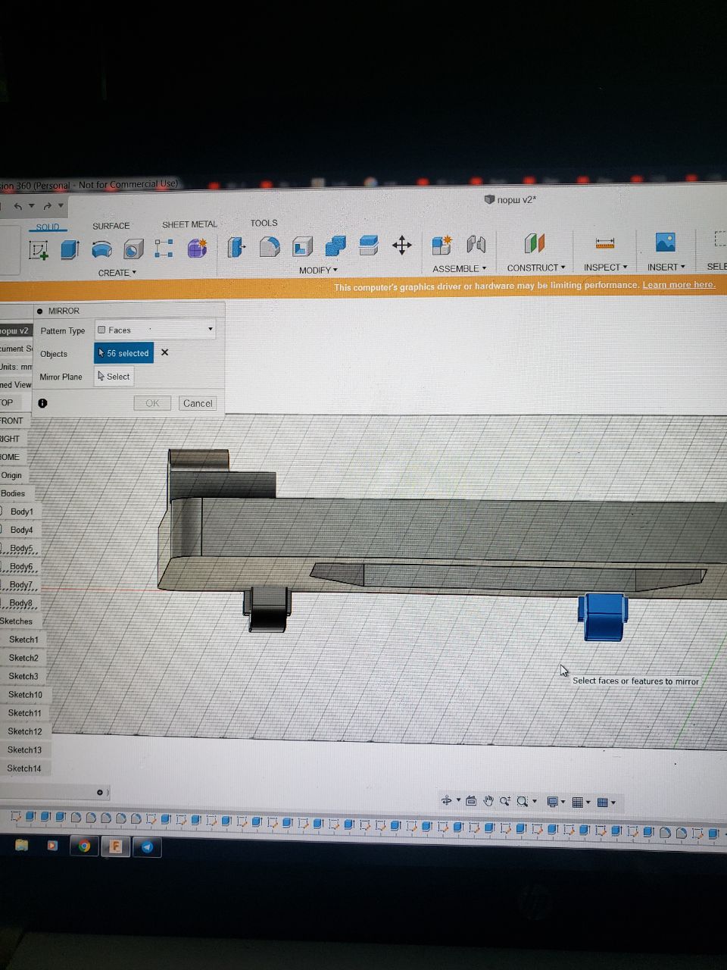The width and height of the screenshot is (727, 970).
Task: Switch to the TOOLS tab
Action: (264, 223)
